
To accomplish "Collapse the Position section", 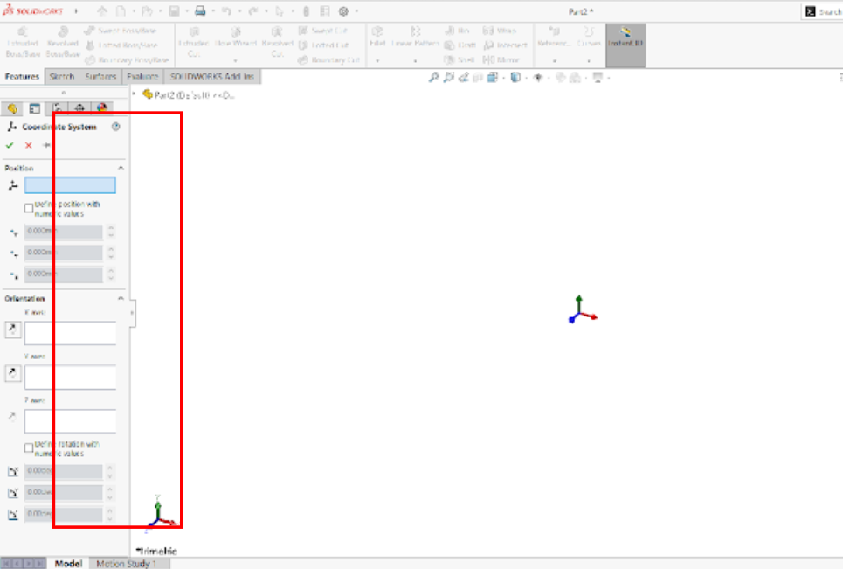I will (x=121, y=168).
